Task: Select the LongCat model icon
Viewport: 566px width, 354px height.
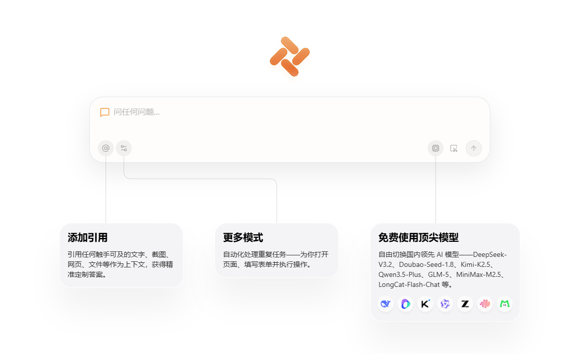Action: 504,304
